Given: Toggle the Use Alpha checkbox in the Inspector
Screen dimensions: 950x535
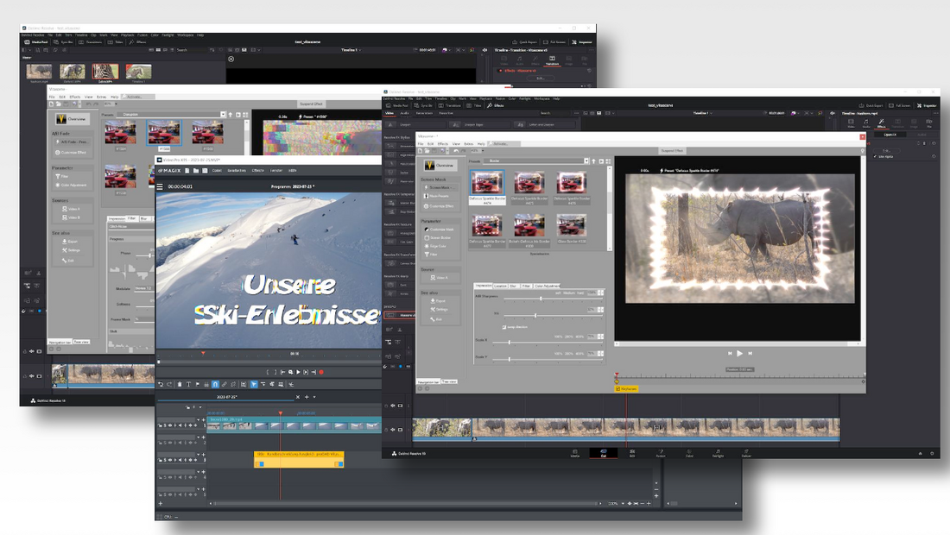Looking at the screenshot, I should [x=875, y=156].
